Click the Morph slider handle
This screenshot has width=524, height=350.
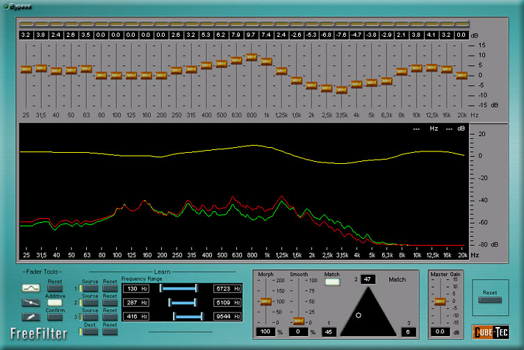(x=265, y=301)
